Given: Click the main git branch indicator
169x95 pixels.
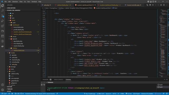Looking at the screenshot, I should coord(4,94).
